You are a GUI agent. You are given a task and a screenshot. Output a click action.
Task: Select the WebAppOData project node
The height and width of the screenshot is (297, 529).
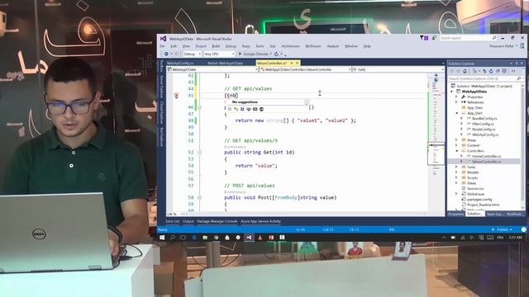pos(474,92)
